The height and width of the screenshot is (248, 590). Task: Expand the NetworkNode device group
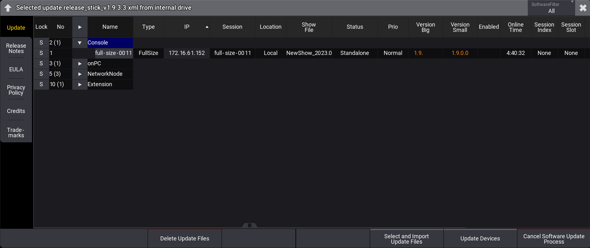[80, 74]
